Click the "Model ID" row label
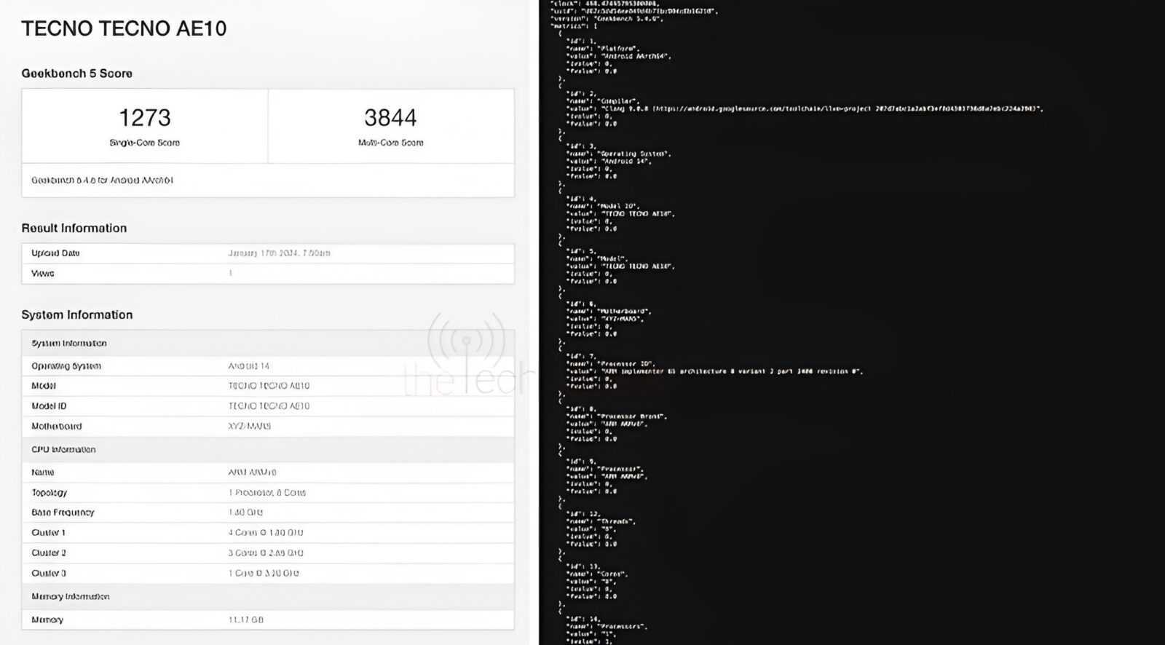Screen dimensions: 1165x645 point(49,406)
